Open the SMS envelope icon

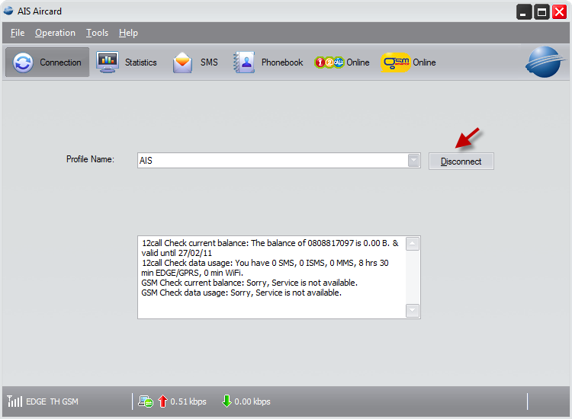pyautogui.click(x=182, y=62)
